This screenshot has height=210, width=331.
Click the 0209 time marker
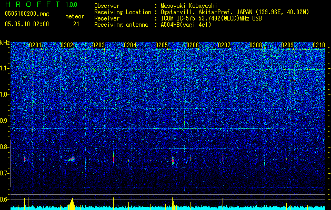click(x=287, y=45)
